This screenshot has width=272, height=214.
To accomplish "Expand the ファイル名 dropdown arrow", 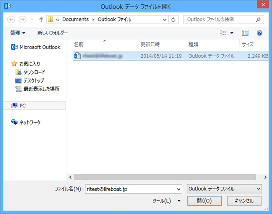I will point(179,189).
